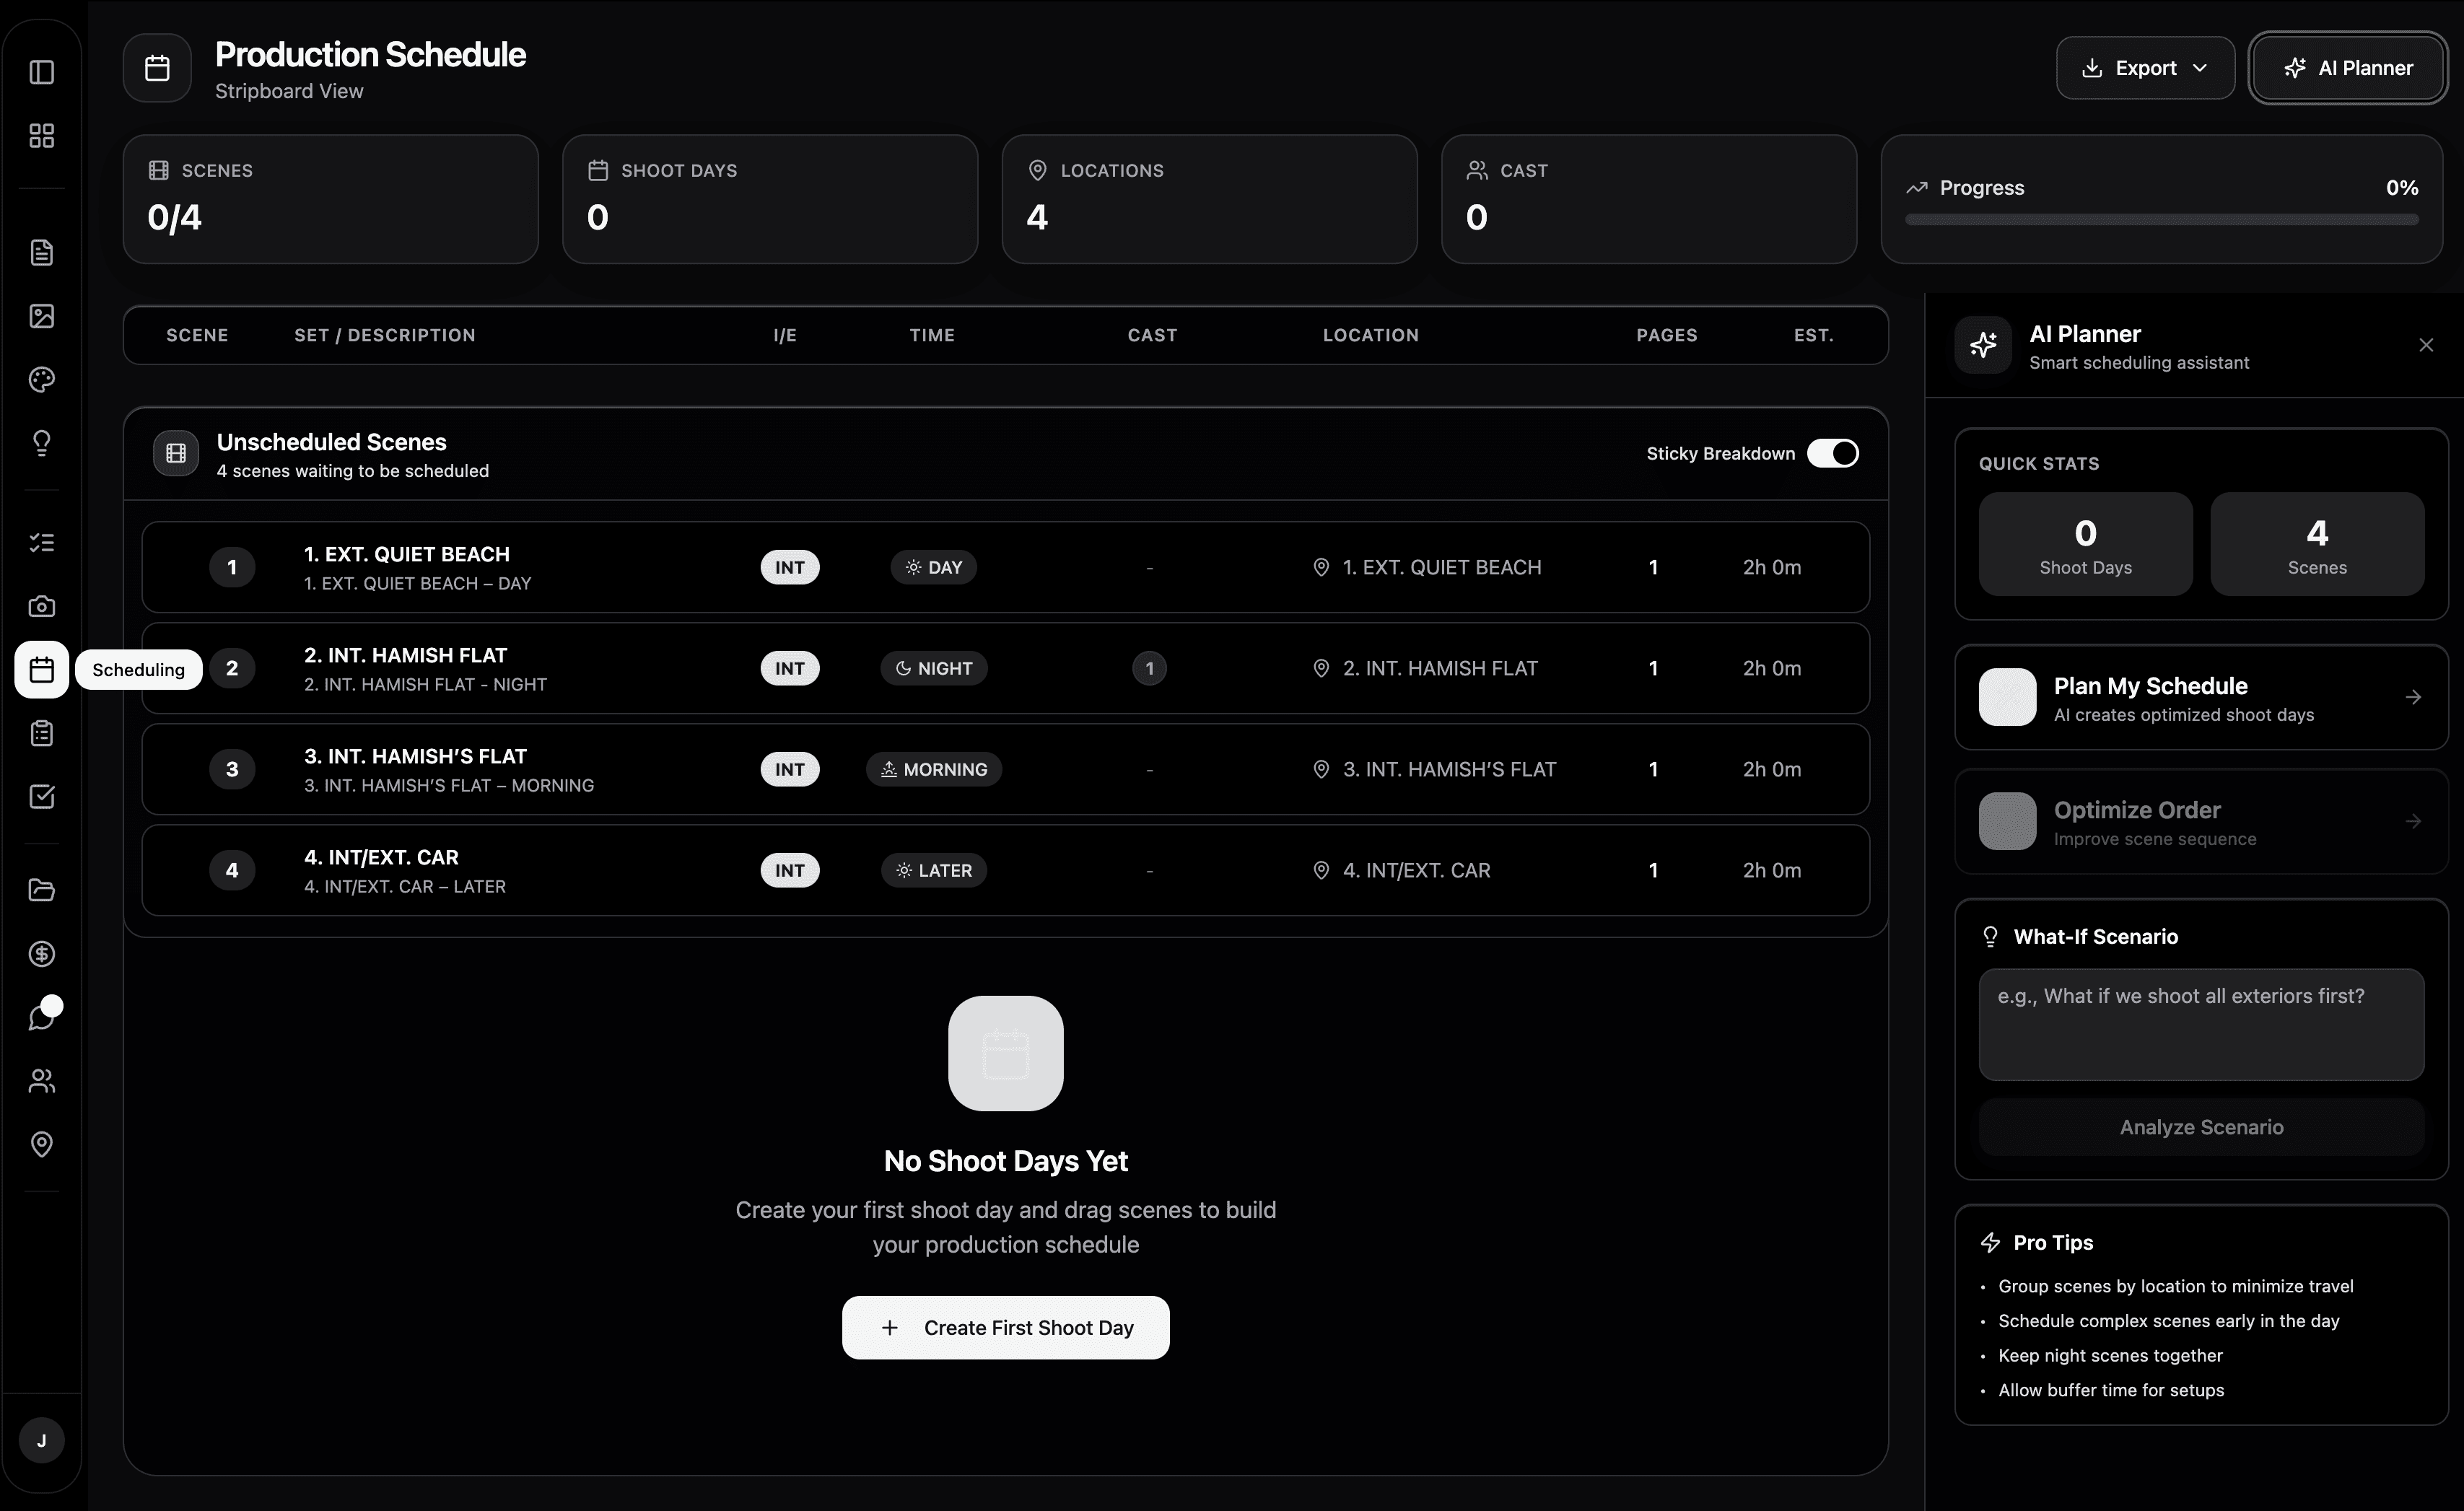Image resolution: width=2464 pixels, height=1511 pixels.
Task: Click the sidebar collapse panel icon
Action: coord(41,72)
